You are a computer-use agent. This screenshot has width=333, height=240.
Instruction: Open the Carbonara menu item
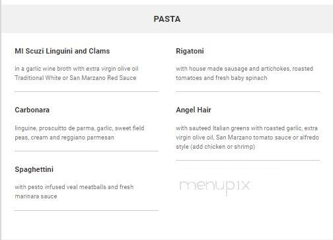(x=32, y=110)
